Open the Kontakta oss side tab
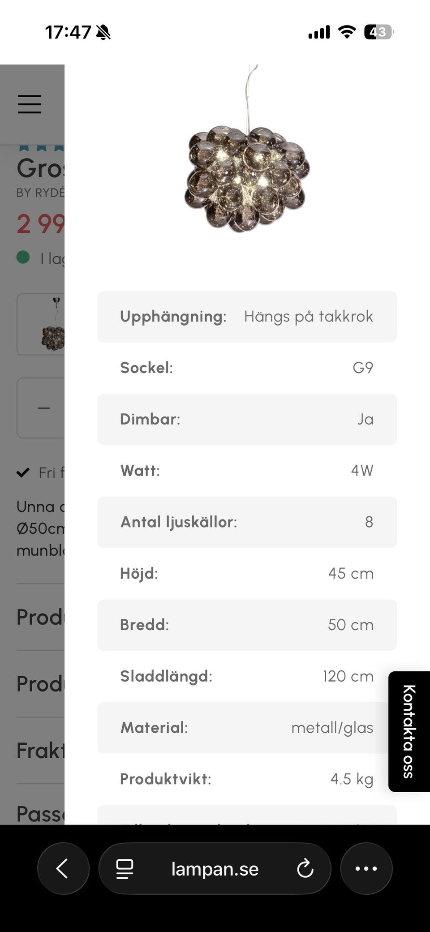The height and width of the screenshot is (932, 430). pos(408,731)
